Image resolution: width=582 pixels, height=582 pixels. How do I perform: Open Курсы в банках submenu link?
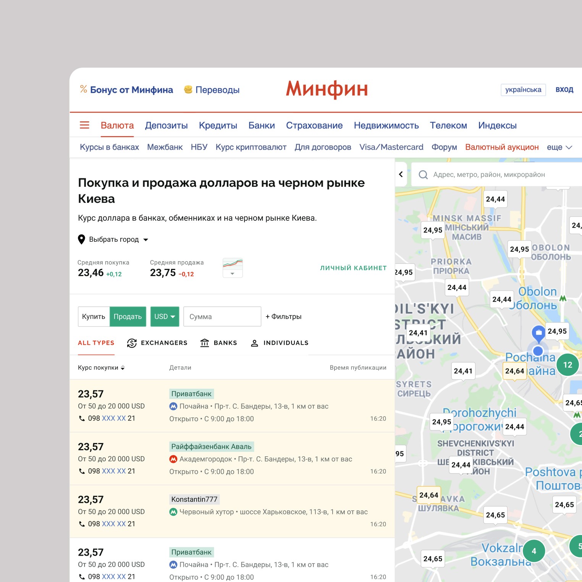point(109,147)
